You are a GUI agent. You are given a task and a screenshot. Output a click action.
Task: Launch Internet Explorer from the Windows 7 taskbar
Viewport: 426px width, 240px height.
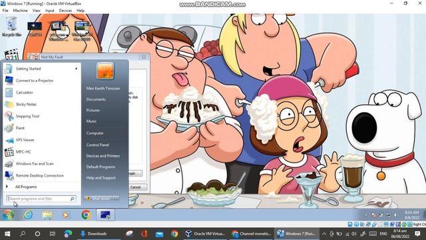click(x=28, y=215)
